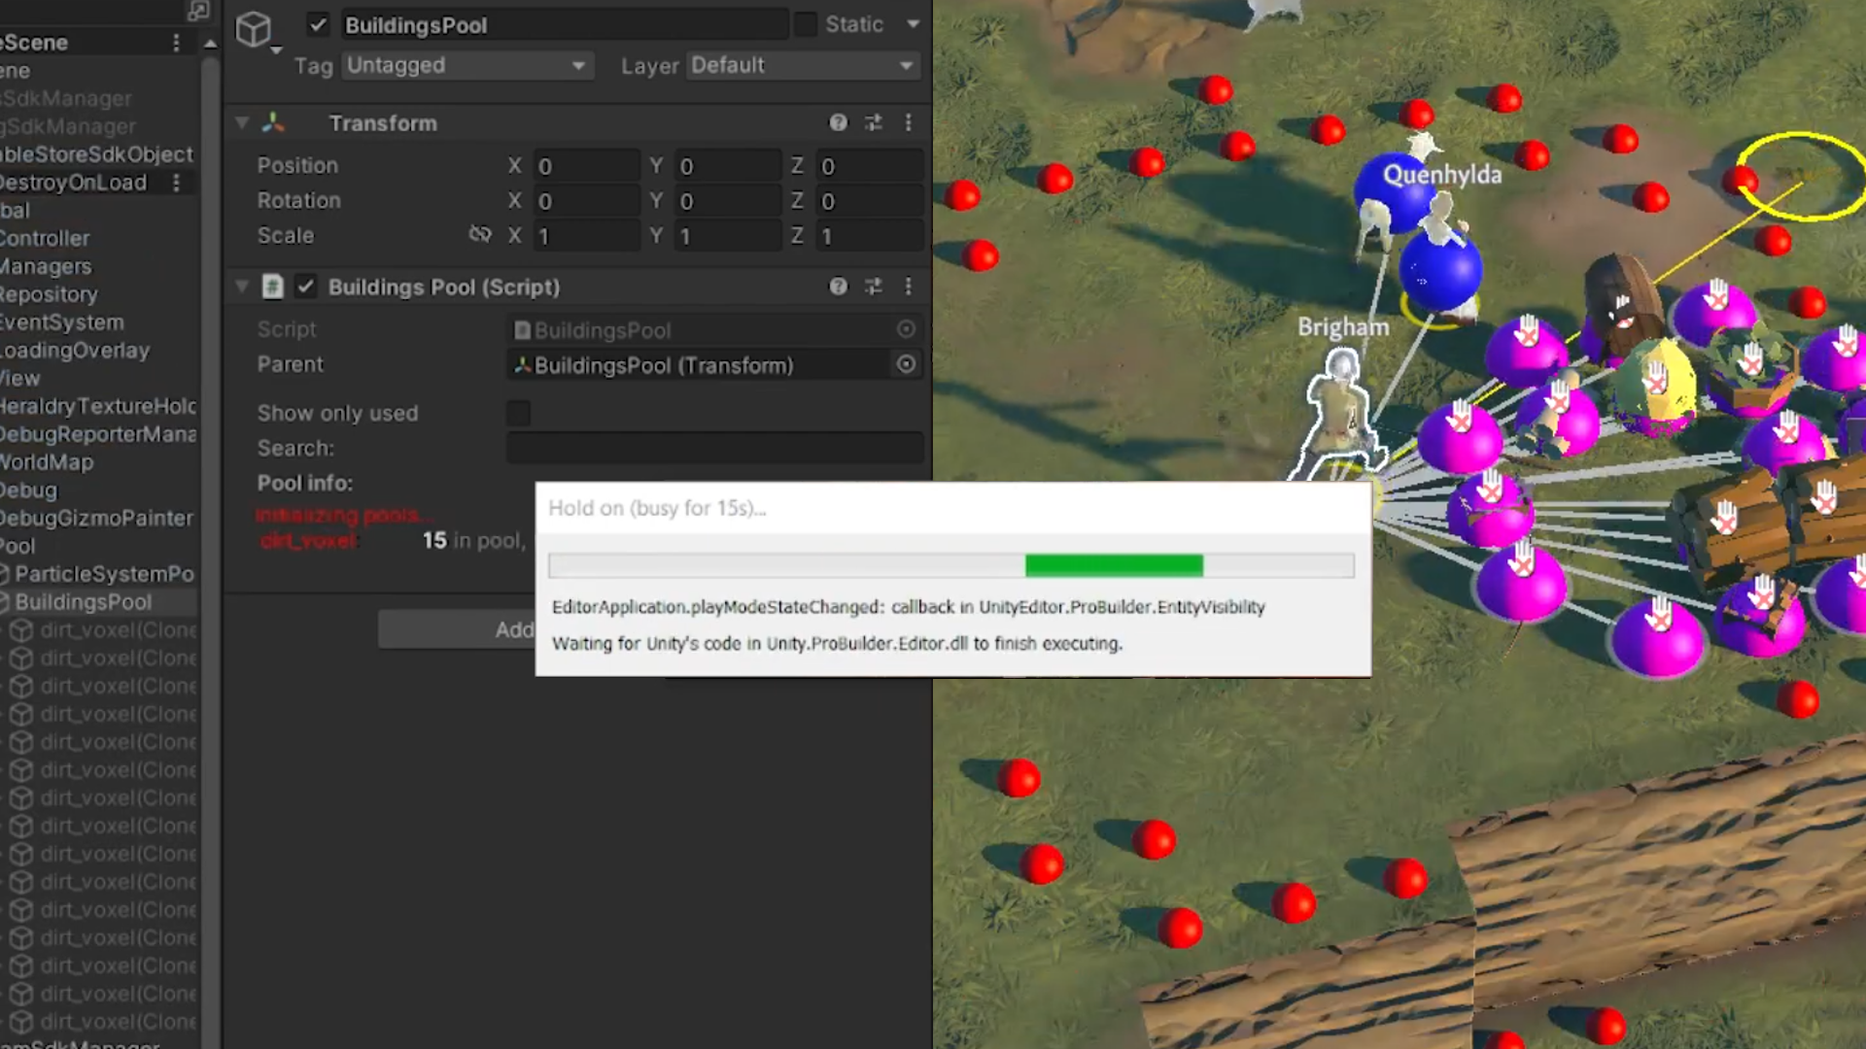1866x1049 pixels.
Task: Click the GameObject cube icon in Inspector header
Action: 254,29
